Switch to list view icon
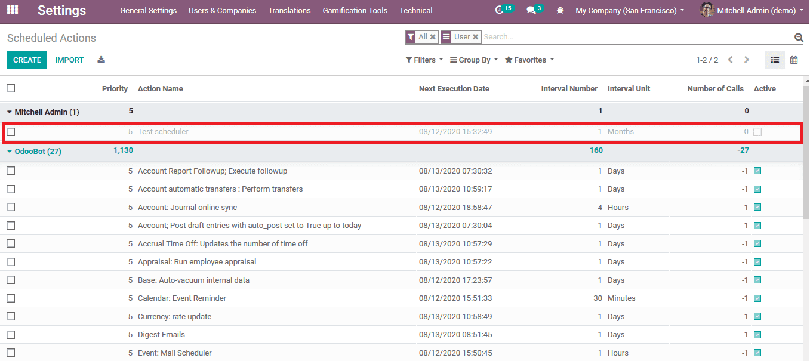Image resolution: width=810 pixels, height=361 pixels. pyautogui.click(x=775, y=60)
